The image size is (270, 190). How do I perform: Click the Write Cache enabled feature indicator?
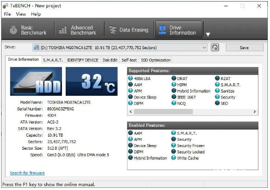pos(173,158)
